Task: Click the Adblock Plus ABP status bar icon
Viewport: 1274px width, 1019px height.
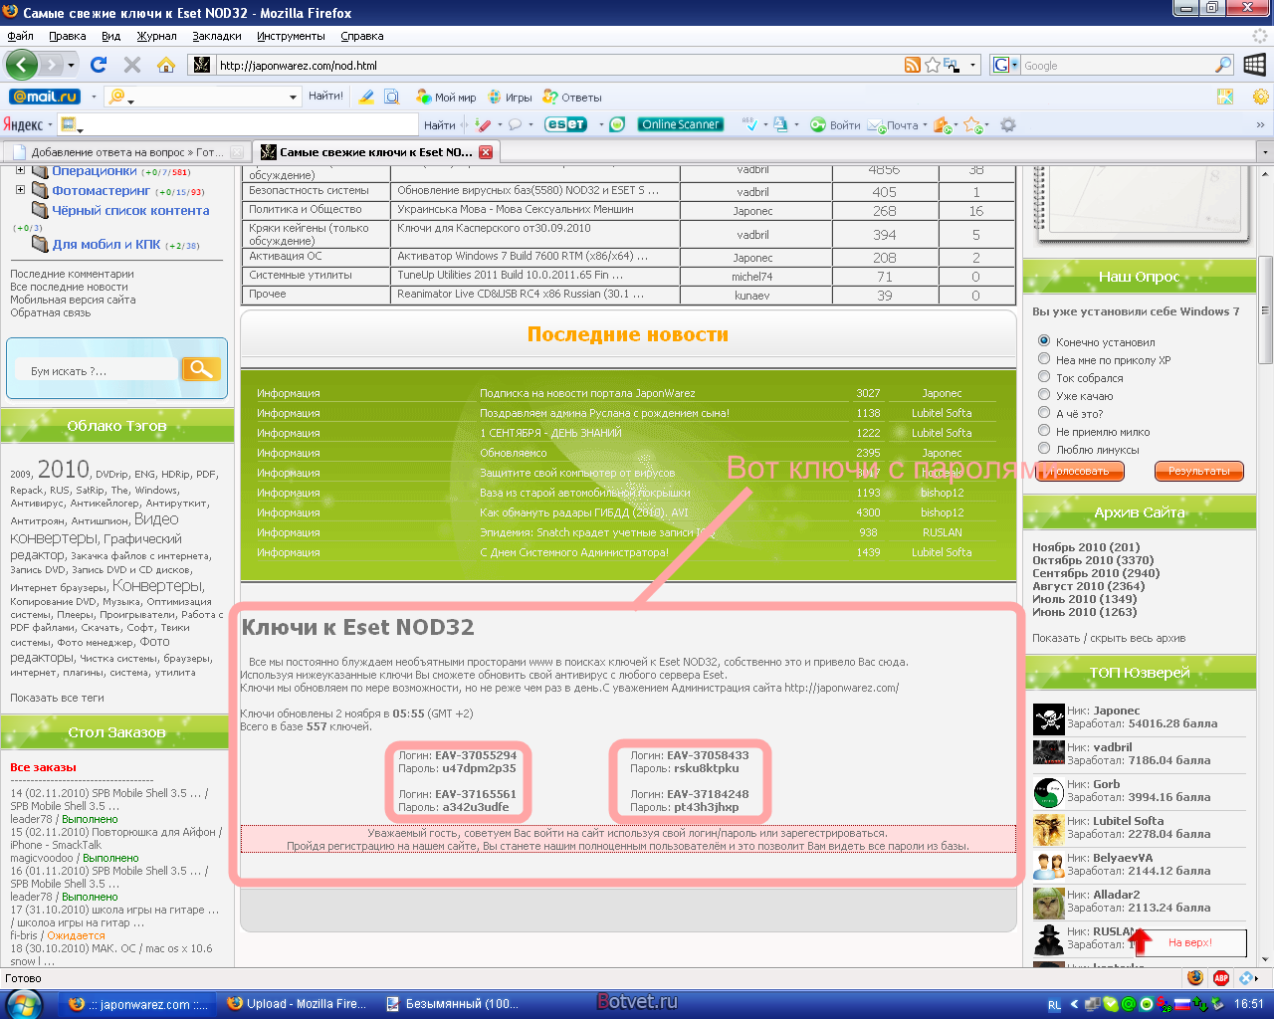Action: click(1221, 978)
